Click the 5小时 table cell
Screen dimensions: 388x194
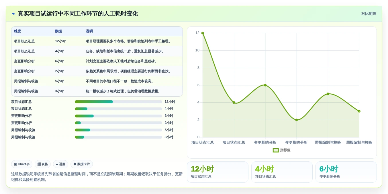pos(60,81)
